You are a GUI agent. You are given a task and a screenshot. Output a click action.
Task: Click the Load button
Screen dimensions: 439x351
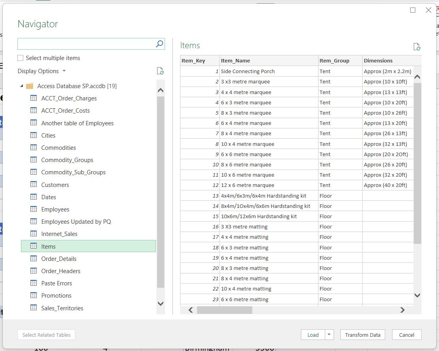(x=313, y=335)
